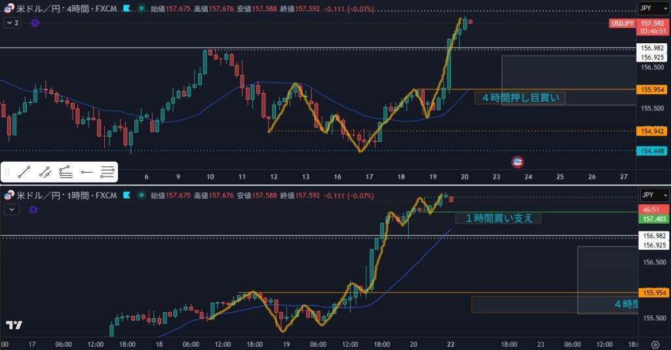Click the drawing toolbar drag handle
This screenshot has width=671, height=350.
point(7,173)
